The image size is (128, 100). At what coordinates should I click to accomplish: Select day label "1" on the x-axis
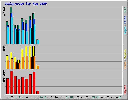(8, 97)
